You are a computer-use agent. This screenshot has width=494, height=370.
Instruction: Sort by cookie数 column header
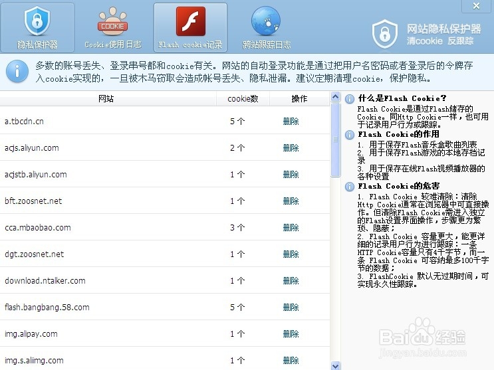pos(243,99)
